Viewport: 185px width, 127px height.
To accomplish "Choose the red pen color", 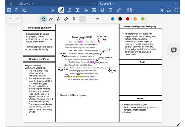I will 127,19.
